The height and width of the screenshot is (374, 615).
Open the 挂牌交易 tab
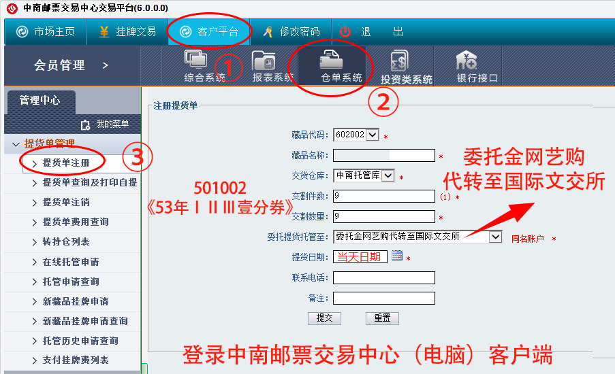[x=127, y=32]
